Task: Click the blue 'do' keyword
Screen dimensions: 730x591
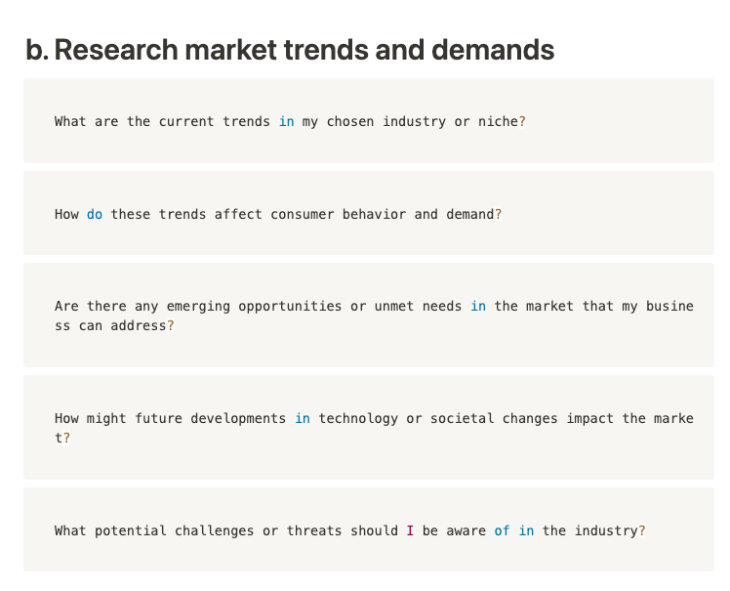Action: tap(95, 214)
